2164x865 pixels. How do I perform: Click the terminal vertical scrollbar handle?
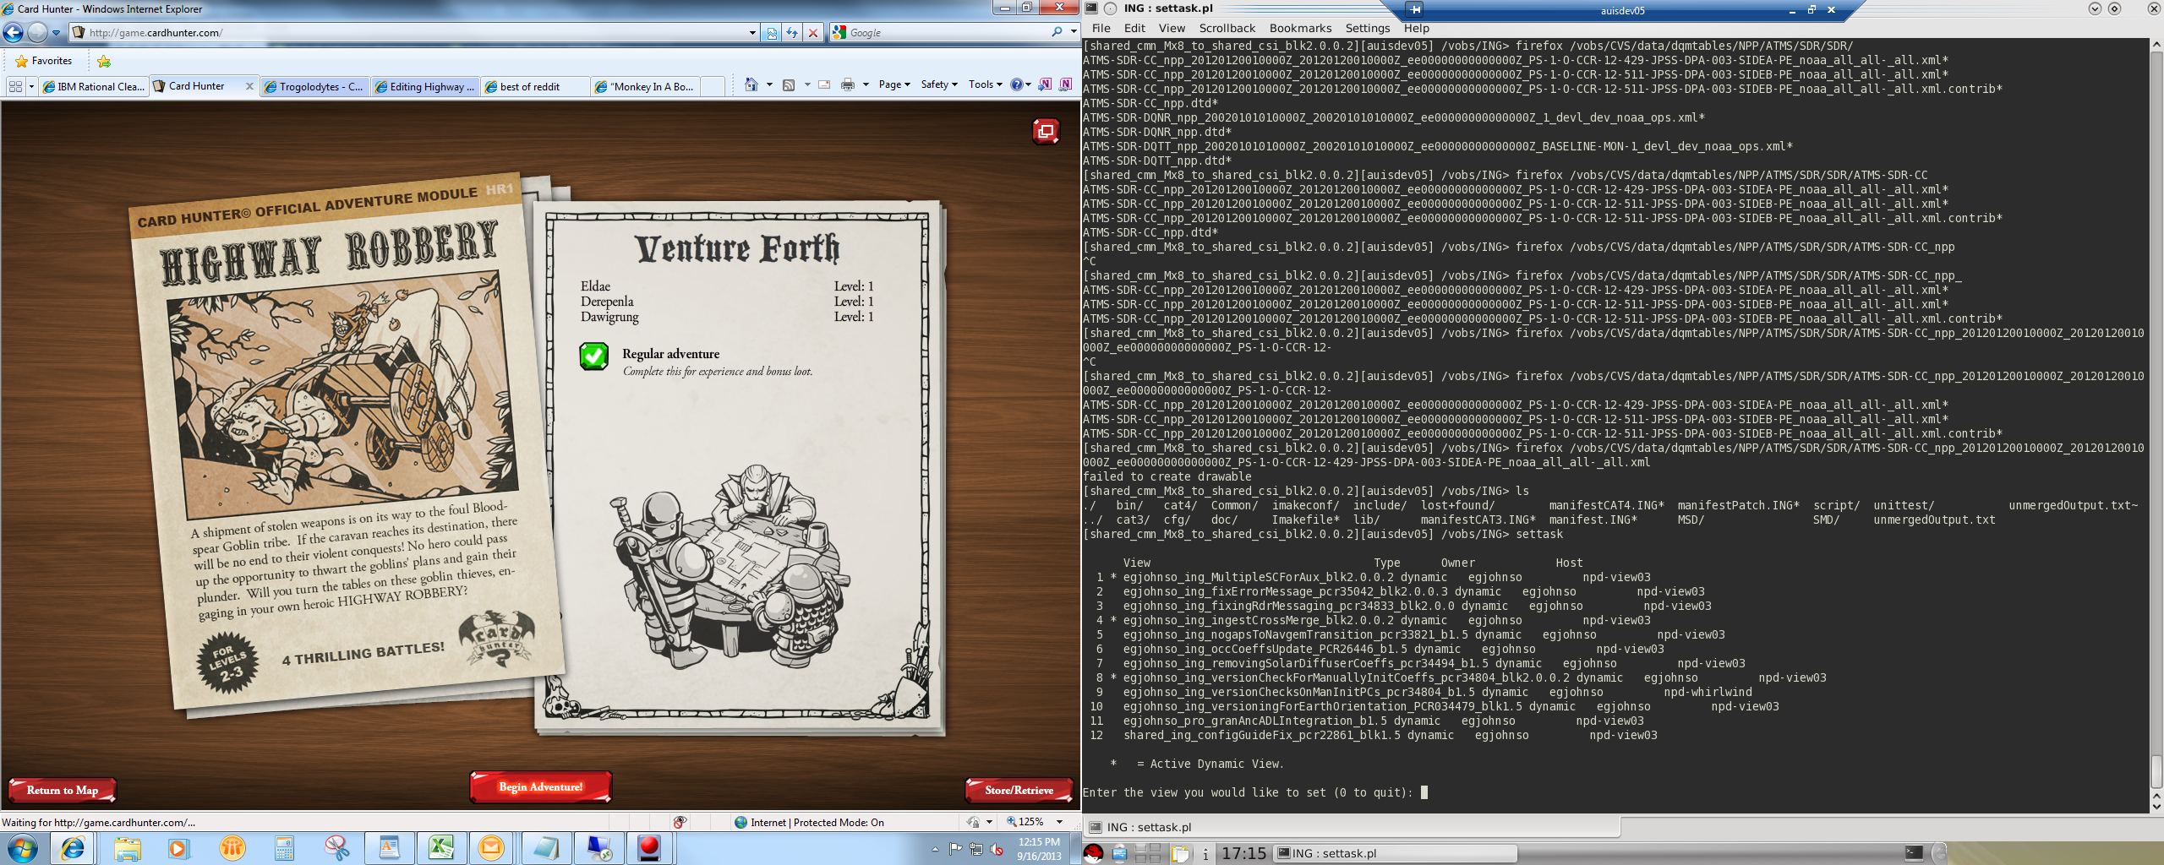coord(2156,769)
